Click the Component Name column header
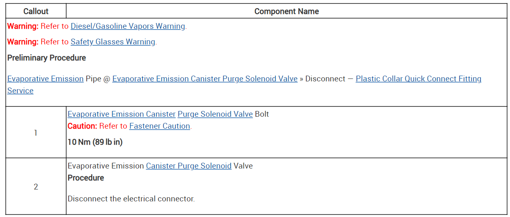 (286, 12)
